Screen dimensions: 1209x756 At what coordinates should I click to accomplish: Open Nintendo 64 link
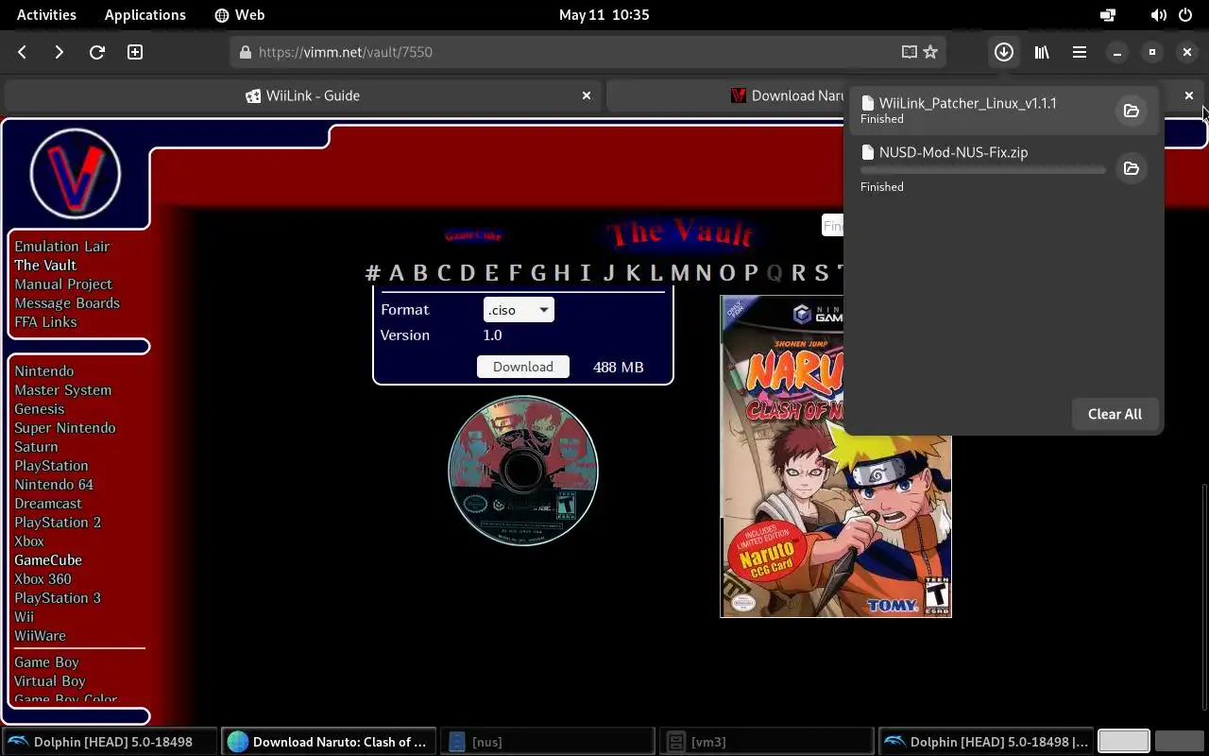click(x=54, y=485)
